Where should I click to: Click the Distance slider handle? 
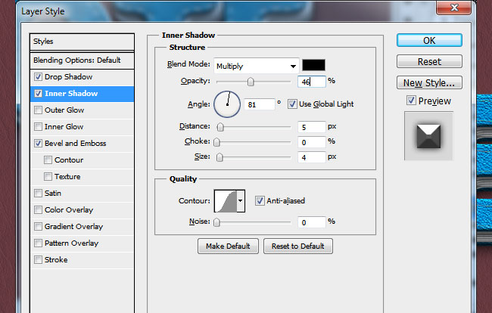(x=220, y=127)
